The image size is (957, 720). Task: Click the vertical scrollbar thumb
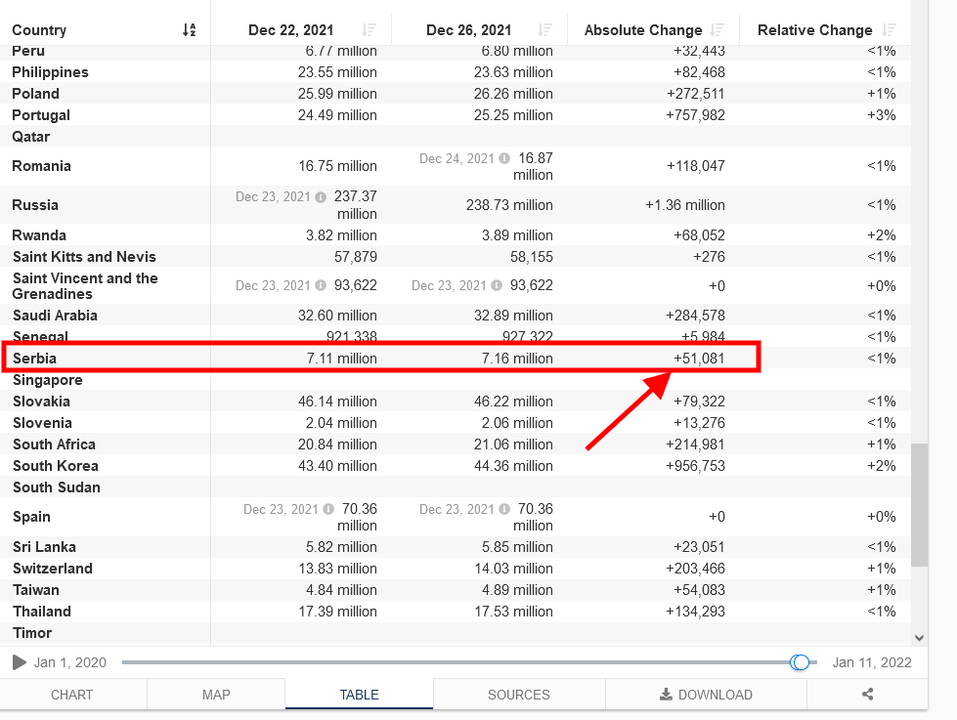pyautogui.click(x=919, y=505)
